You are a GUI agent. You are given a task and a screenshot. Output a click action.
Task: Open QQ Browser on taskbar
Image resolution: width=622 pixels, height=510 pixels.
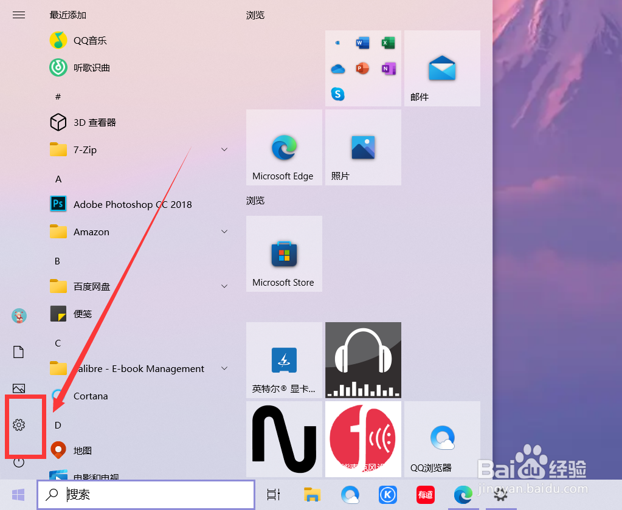click(350, 495)
